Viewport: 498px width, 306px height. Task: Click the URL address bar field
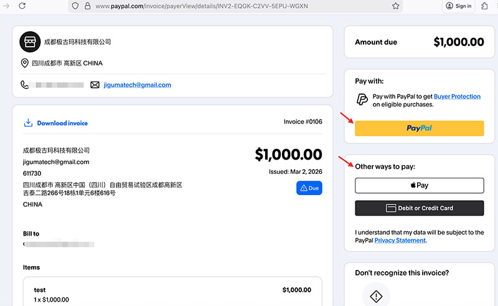coord(237,6)
